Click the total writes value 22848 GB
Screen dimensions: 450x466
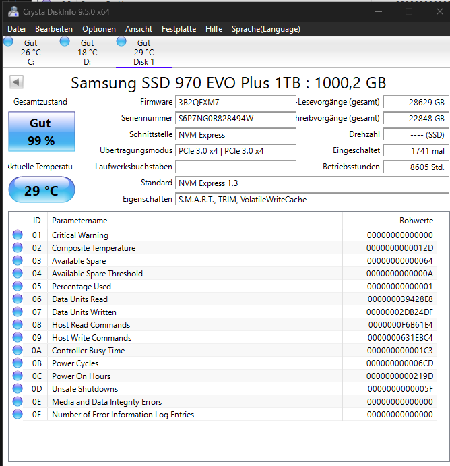coord(416,118)
